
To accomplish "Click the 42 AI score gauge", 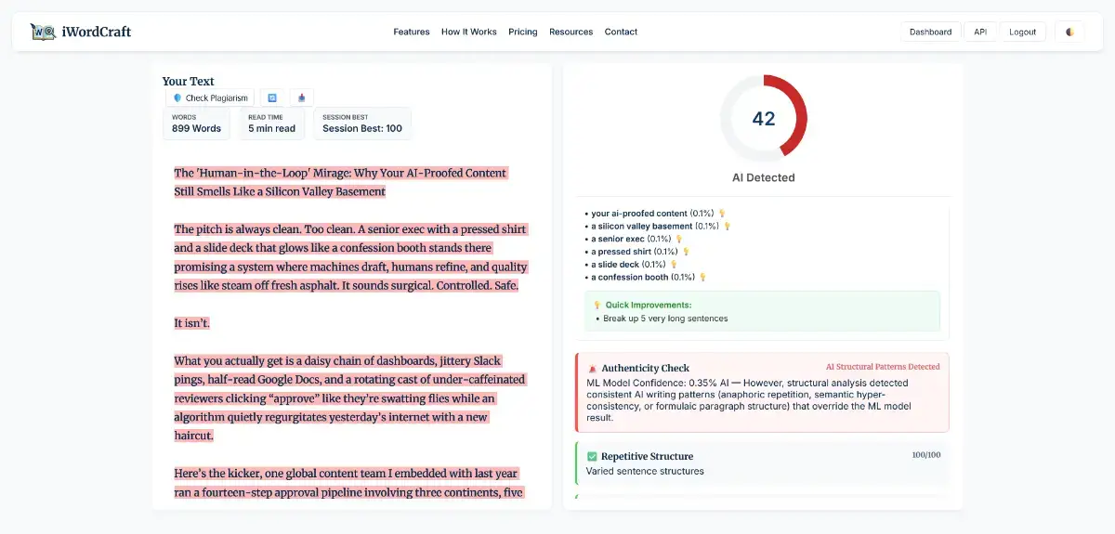I will pyautogui.click(x=764, y=119).
